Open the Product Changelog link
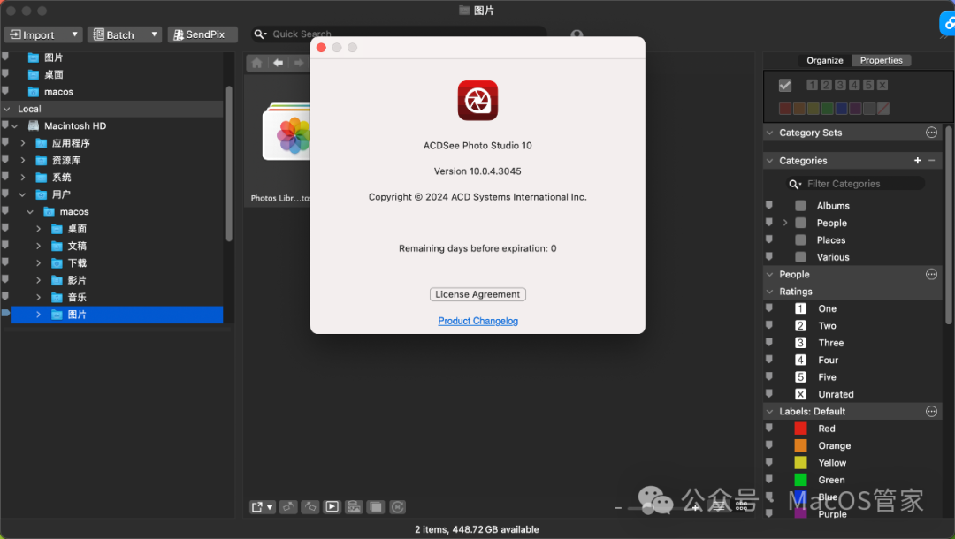The width and height of the screenshot is (955, 539). point(478,321)
